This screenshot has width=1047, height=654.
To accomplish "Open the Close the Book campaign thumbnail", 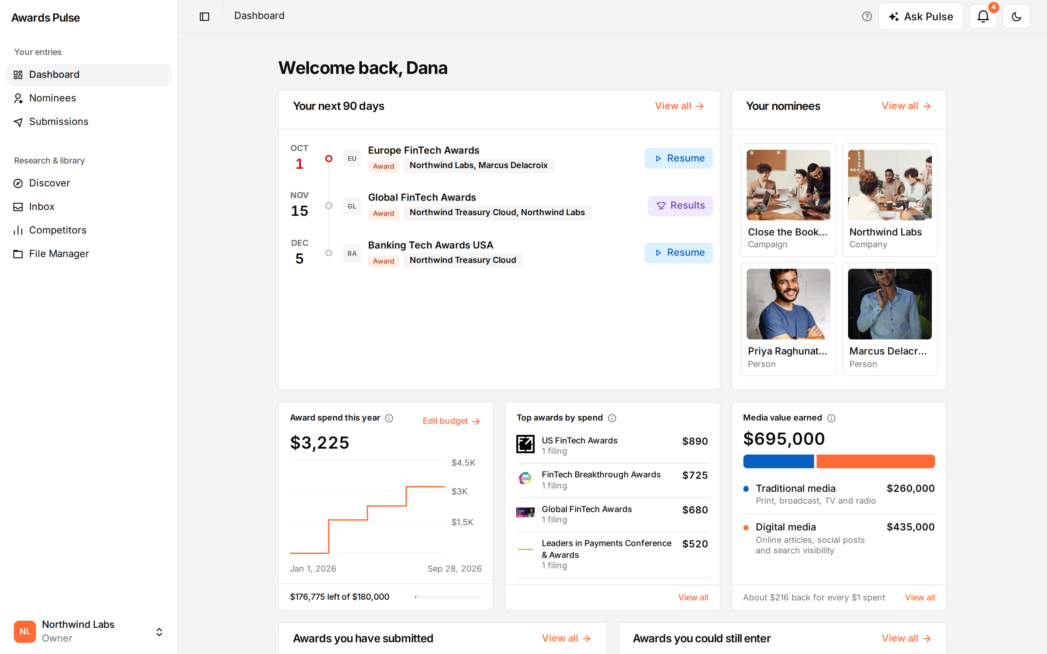I will pyautogui.click(x=788, y=185).
